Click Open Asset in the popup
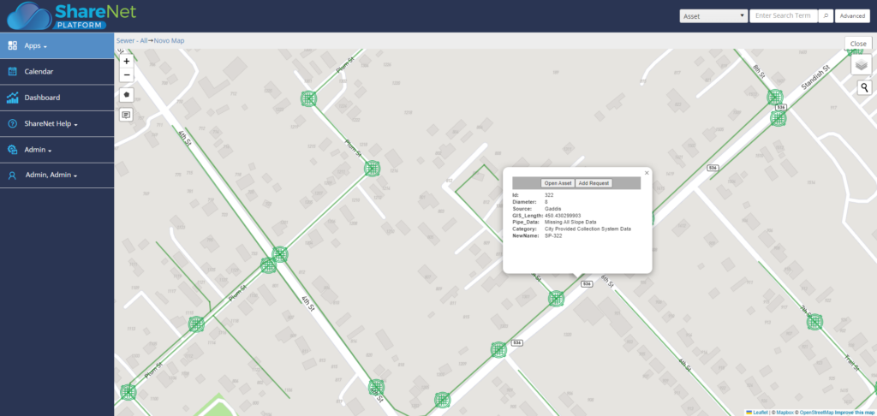This screenshot has height=416, width=877. 558,183
